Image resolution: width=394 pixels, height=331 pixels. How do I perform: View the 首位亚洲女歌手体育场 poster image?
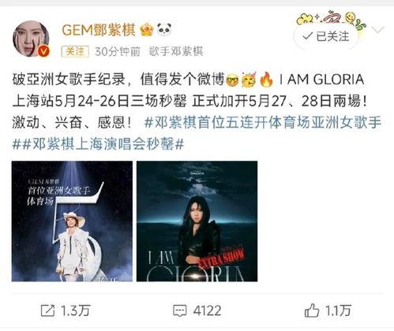(x=72, y=221)
